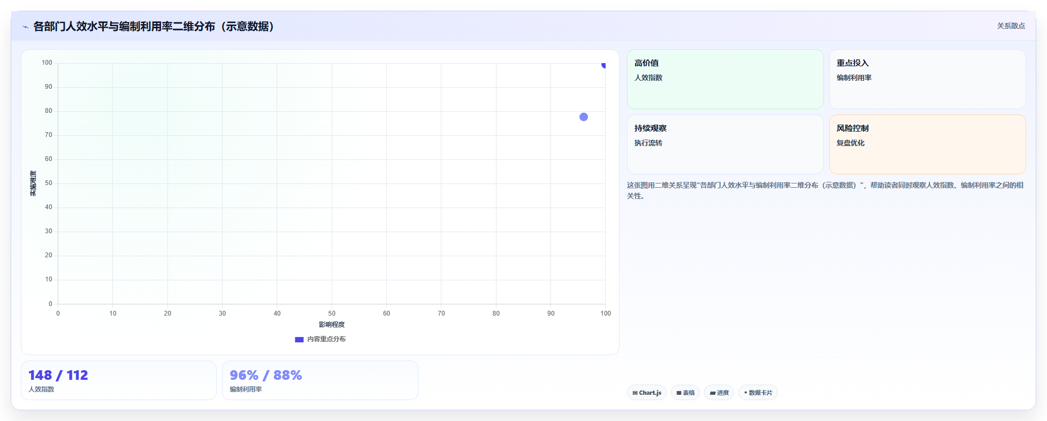Image resolution: width=1047 pixels, height=421 pixels.
Task: Click the 148 / 112 人效指数 stat card
Action: (x=119, y=380)
